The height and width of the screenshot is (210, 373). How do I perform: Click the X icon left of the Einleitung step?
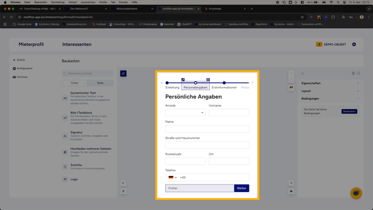162,82
